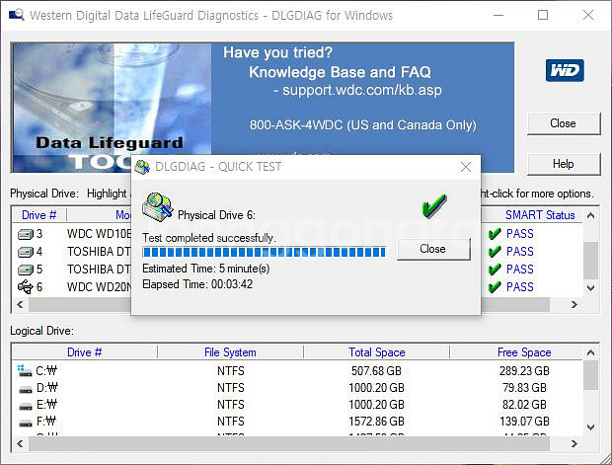This screenshot has height=465, width=612.
Task: Click left arrow of logical drive horizontal scrollbar
Action: click(21, 443)
